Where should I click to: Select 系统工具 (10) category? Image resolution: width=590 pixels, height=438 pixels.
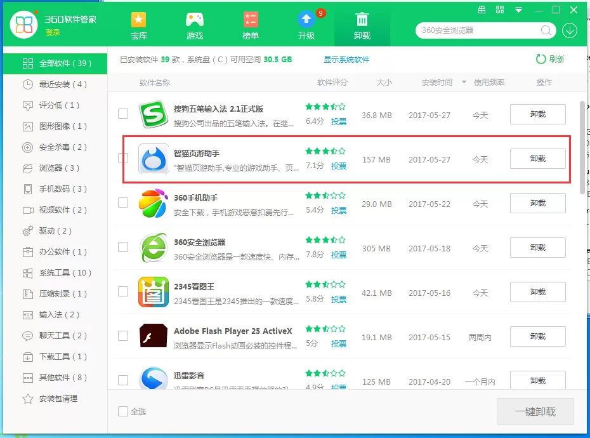point(55,273)
